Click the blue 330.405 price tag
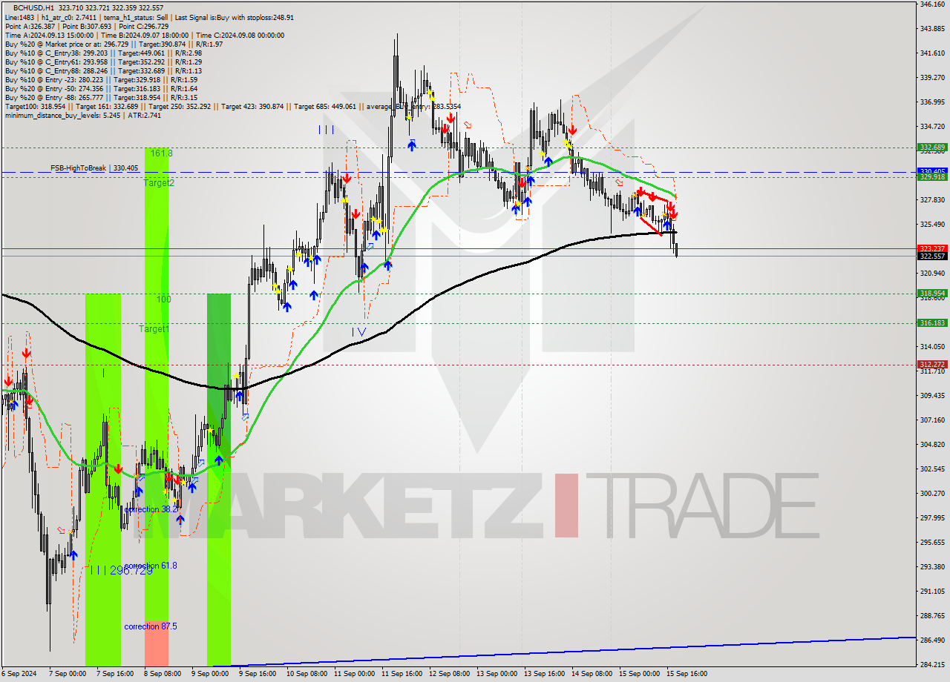Image resolution: width=950 pixels, height=682 pixels. click(x=932, y=171)
